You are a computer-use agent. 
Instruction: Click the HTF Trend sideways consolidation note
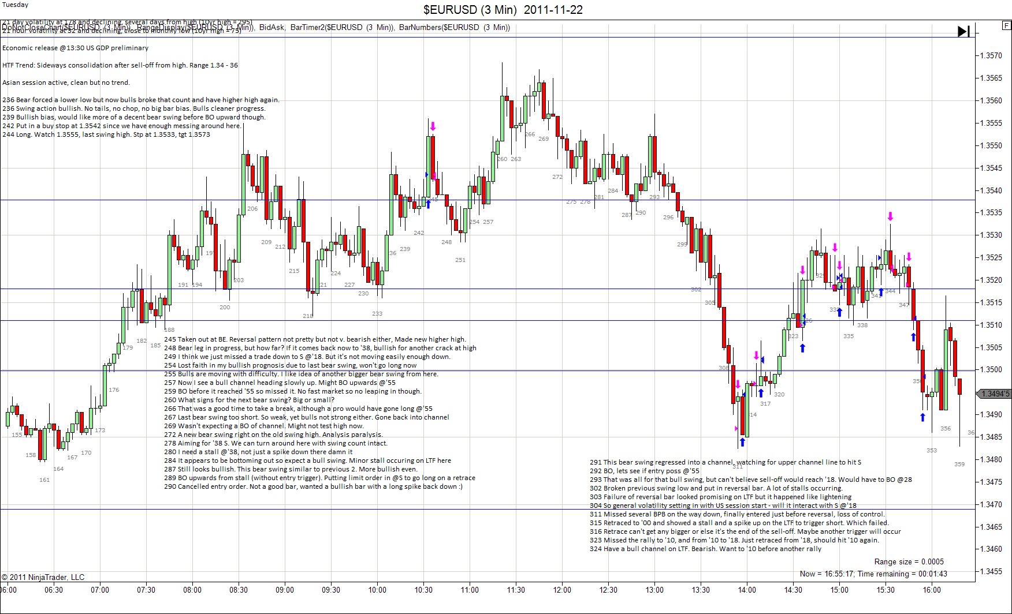coord(120,65)
